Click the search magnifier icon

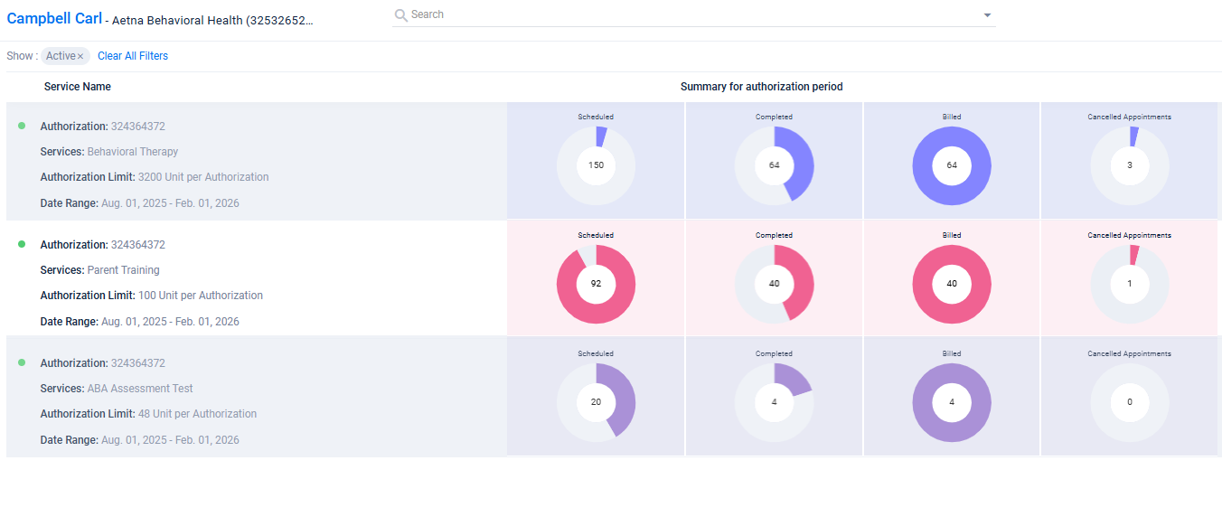click(x=401, y=15)
